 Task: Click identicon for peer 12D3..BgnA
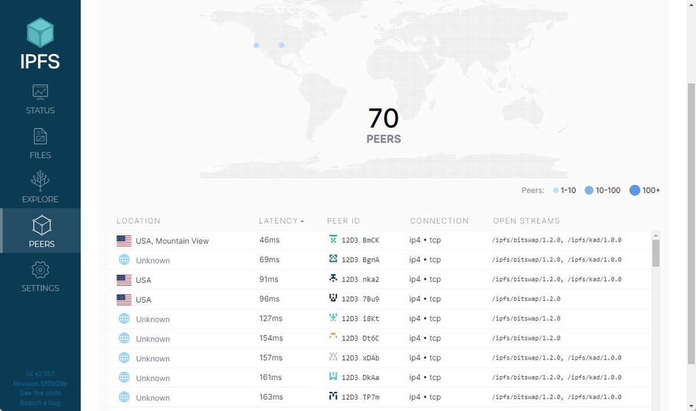click(333, 259)
